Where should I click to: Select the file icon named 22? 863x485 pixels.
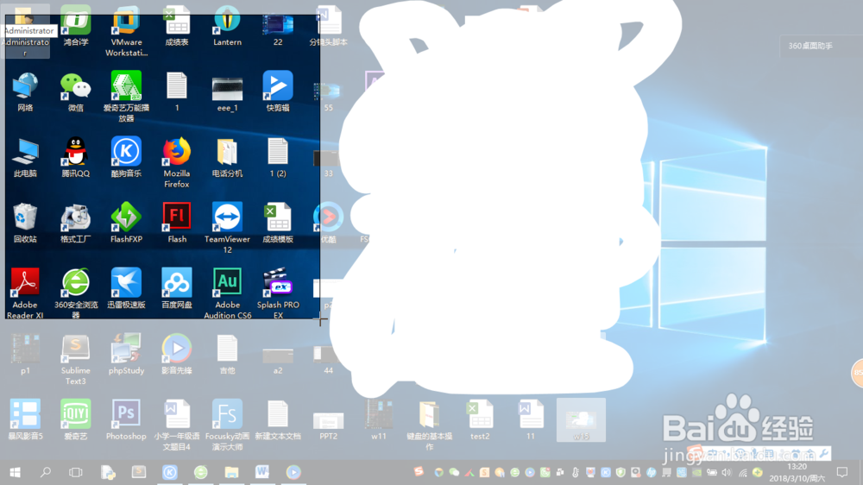[278, 30]
